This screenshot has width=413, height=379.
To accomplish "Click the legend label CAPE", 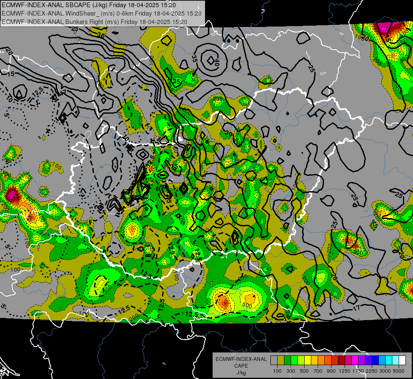I will point(241,366).
